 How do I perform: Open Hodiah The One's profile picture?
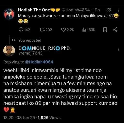pos(9,14)
